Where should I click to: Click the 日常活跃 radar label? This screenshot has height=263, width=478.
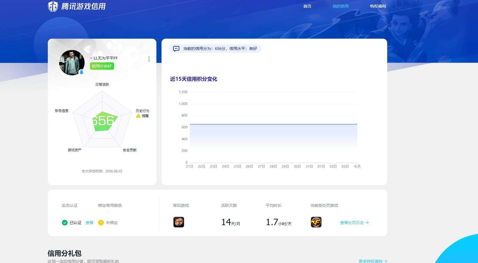[102, 84]
